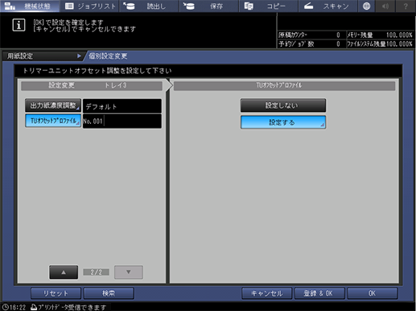Click the メモリー残量 memory remaining value
The width and height of the screenshot is (416, 311).
[399, 35]
